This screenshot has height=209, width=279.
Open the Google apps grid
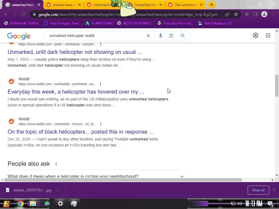coord(268,35)
